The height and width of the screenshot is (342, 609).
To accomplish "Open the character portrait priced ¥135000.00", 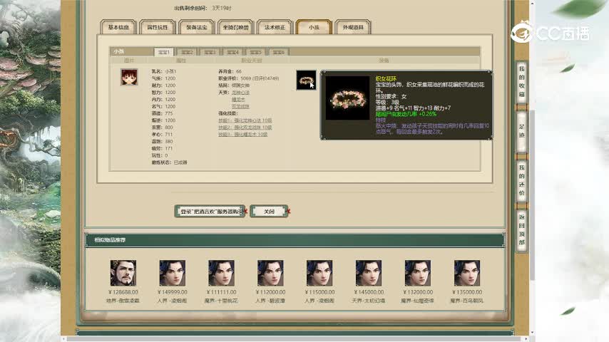I will click(x=467, y=274).
